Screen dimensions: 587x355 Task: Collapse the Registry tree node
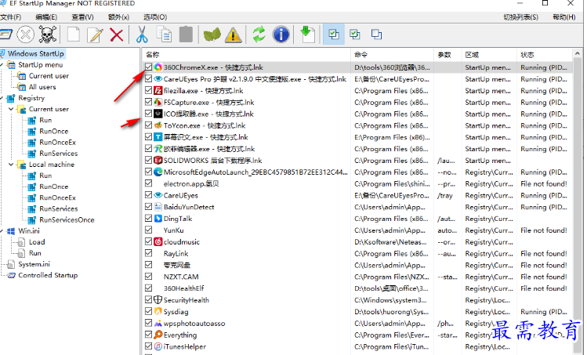[2, 98]
